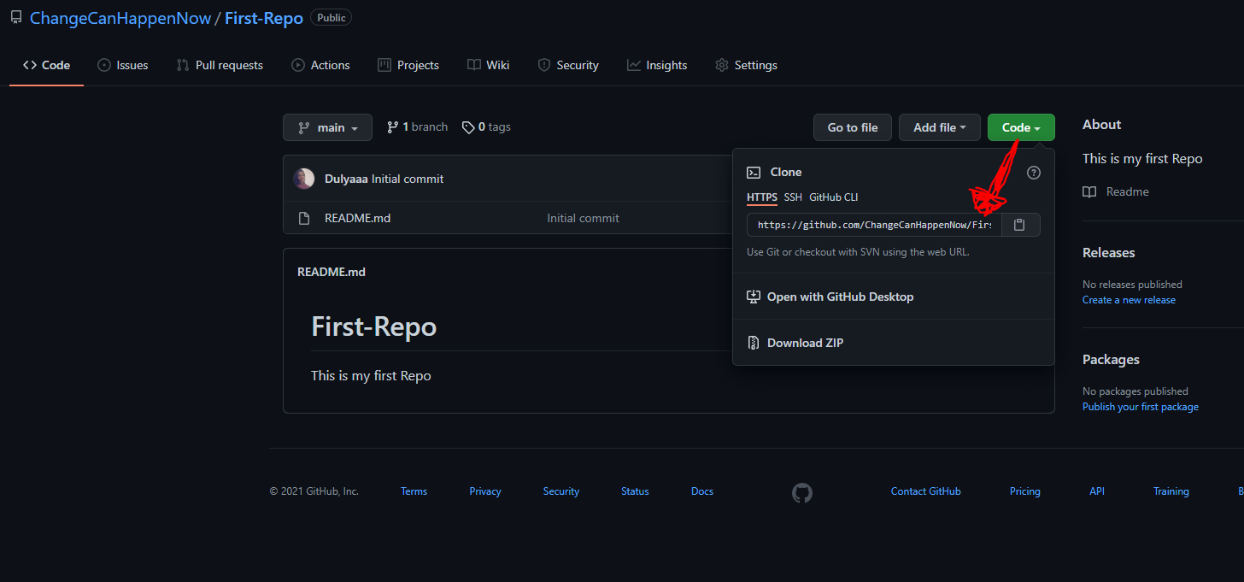The height and width of the screenshot is (582, 1244).
Task: Open the ChangeCanHappenNow owner link
Action: (120, 18)
